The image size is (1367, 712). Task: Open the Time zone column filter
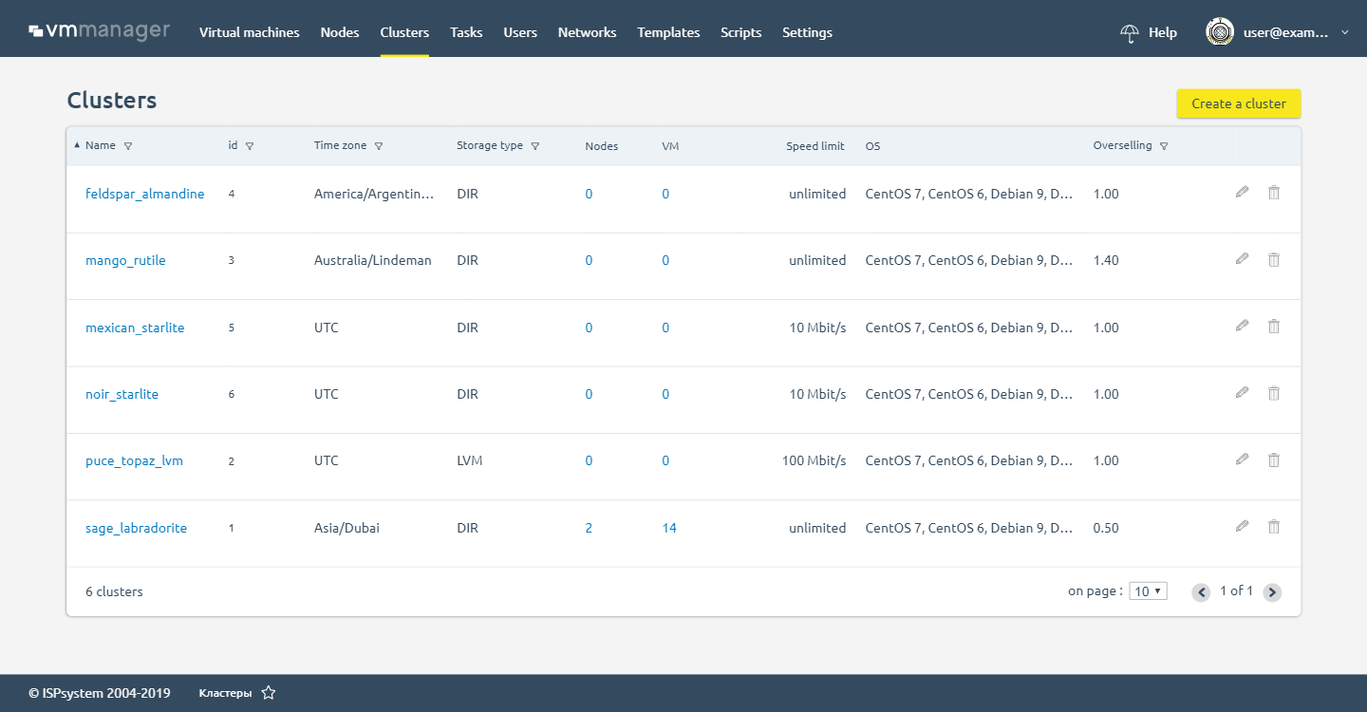tap(379, 146)
